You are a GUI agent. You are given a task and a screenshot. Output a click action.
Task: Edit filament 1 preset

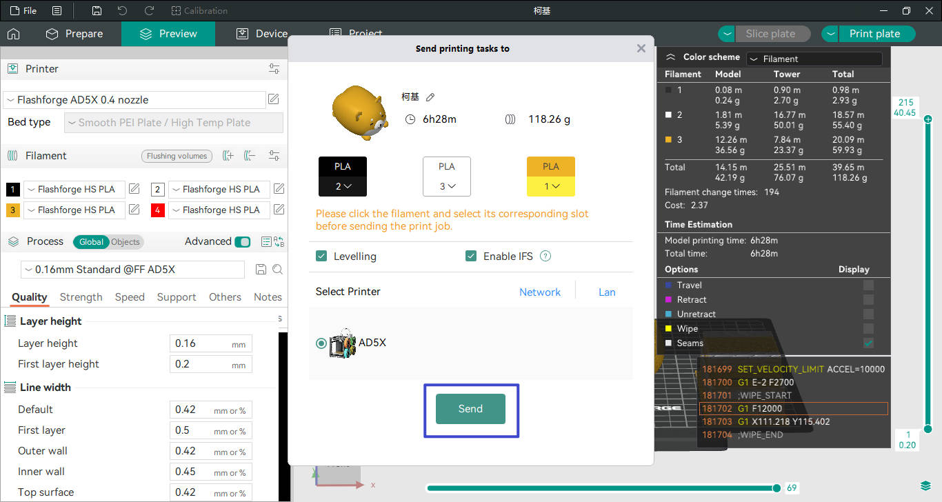pyautogui.click(x=134, y=189)
